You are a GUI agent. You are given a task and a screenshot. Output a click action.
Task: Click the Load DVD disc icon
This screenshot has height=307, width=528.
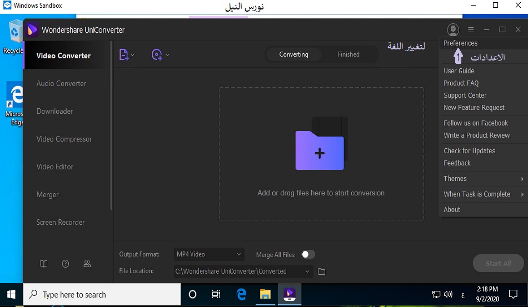157,54
